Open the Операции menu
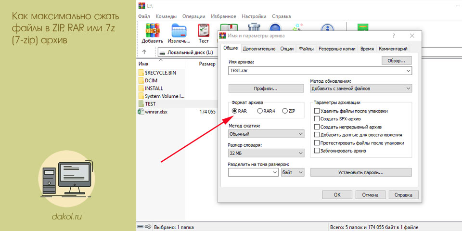The width and height of the screenshot is (462, 231). pyautogui.click(x=194, y=16)
